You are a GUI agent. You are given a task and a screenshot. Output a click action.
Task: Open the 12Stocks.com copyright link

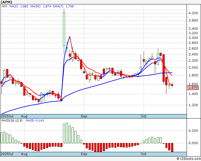click(189, 159)
